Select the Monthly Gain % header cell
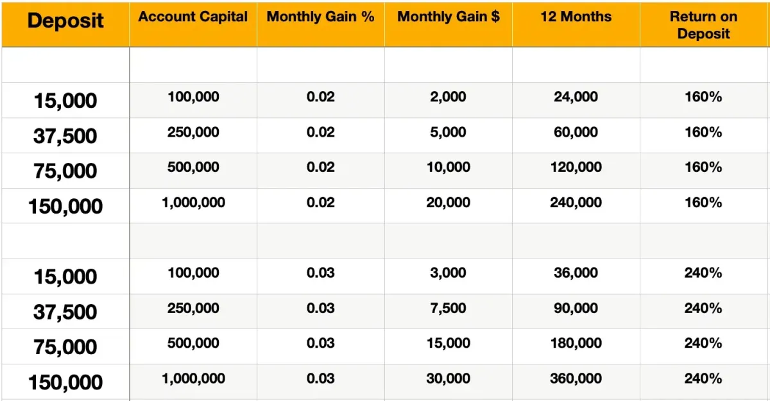Viewport: 770px width, 401px height. pos(321,24)
